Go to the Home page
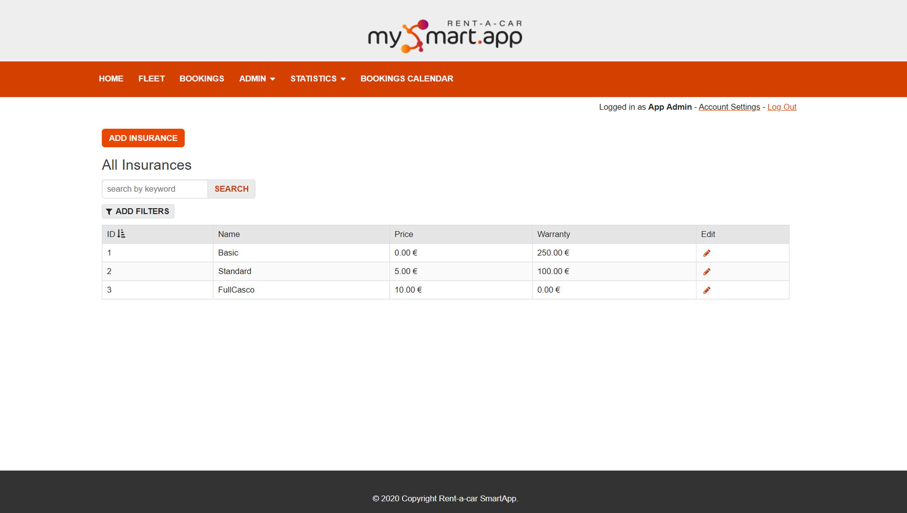907x513 pixels. 111,79
